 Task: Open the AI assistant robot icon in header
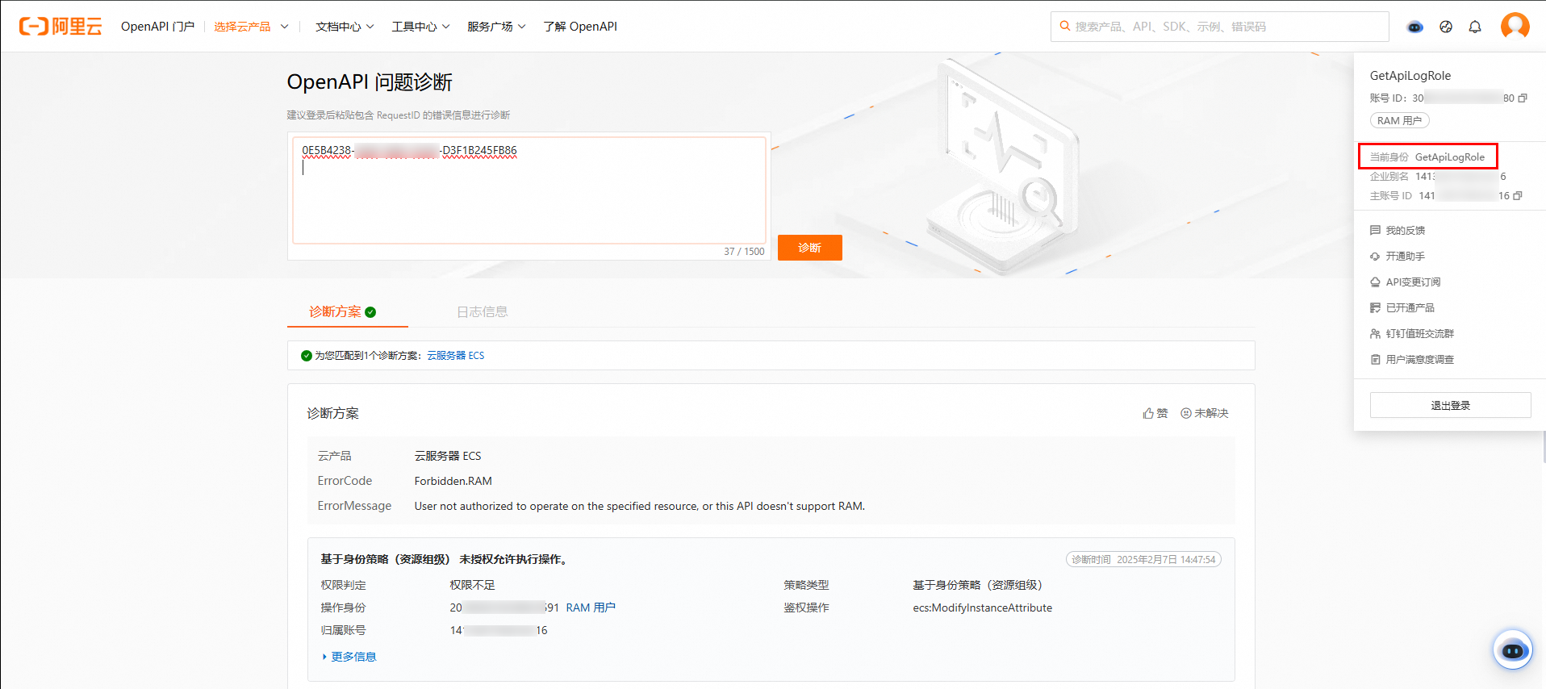pyautogui.click(x=1415, y=27)
